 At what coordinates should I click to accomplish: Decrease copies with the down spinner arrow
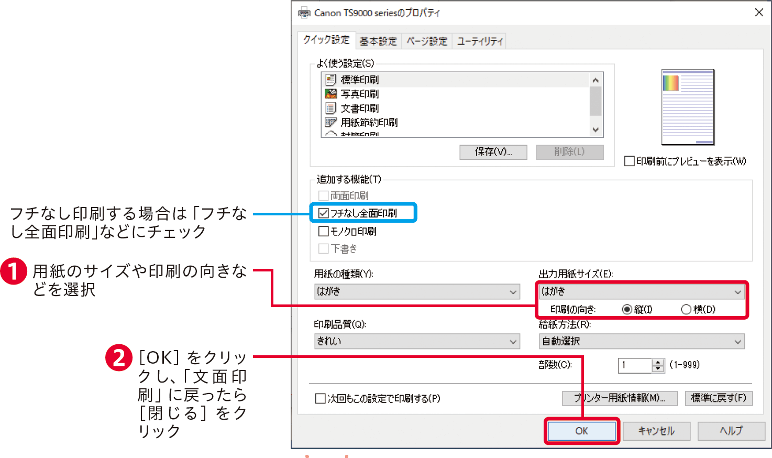658,369
